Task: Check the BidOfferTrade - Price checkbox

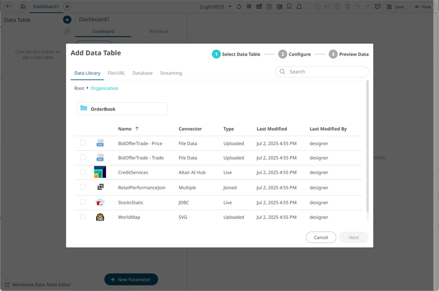Action: (x=83, y=143)
